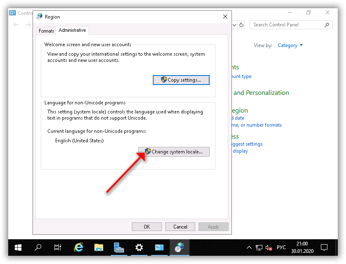Select the Administrative tab
The height and width of the screenshot is (264, 346).
tap(72, 31)
